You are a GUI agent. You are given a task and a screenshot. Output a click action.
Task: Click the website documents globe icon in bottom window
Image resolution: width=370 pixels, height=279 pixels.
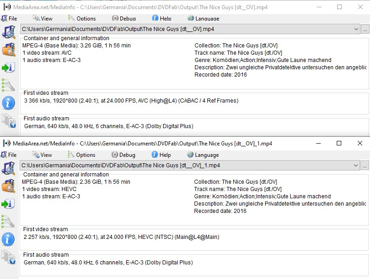point(8,257)
